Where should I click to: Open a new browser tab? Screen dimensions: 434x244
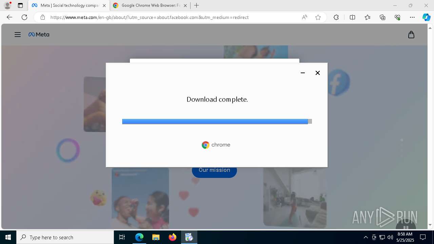pos(197,5)
